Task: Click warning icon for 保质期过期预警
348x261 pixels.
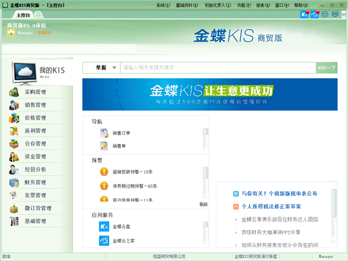Action: (x=104, y=186)
